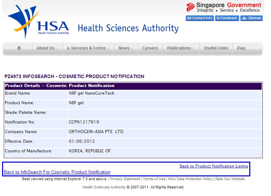
Task: Return to InfoSearch For Cosmetic Product Notification
Action: pos(57,172)
